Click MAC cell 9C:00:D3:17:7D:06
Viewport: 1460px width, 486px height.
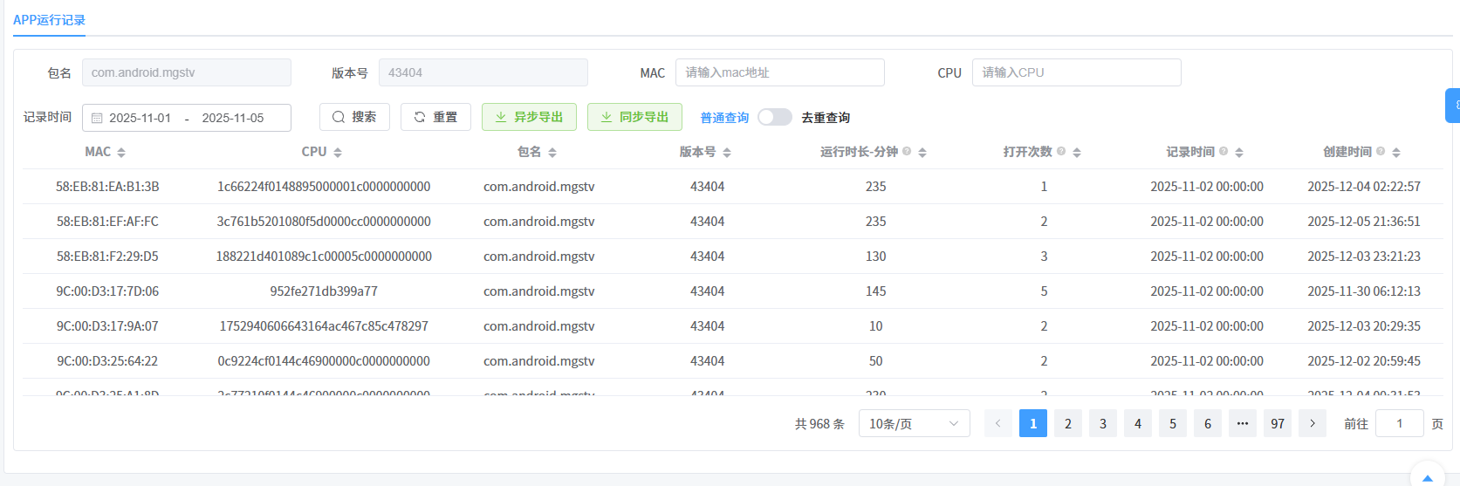(x=107, y=291)
